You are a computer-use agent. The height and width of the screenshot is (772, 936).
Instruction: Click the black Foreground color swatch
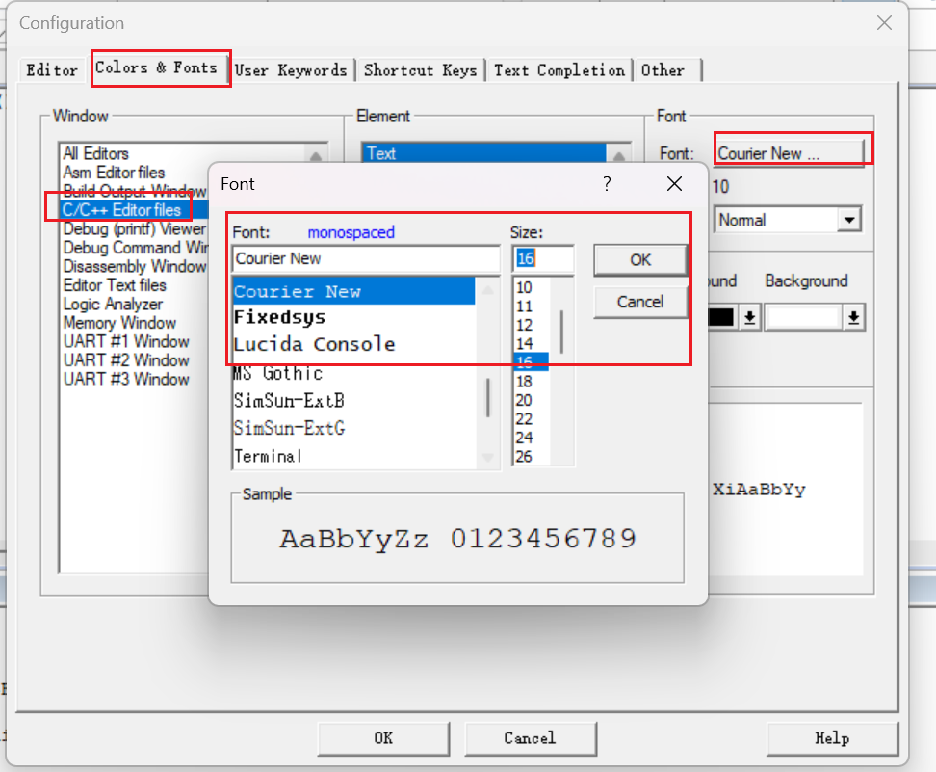722,318
